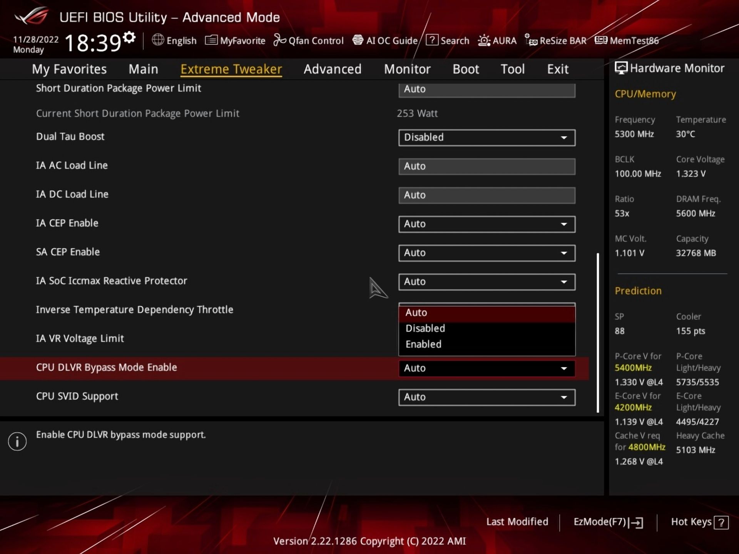Select Enabled in open dropdown list
Screen dimensions: 739x554
pos(487,344)
